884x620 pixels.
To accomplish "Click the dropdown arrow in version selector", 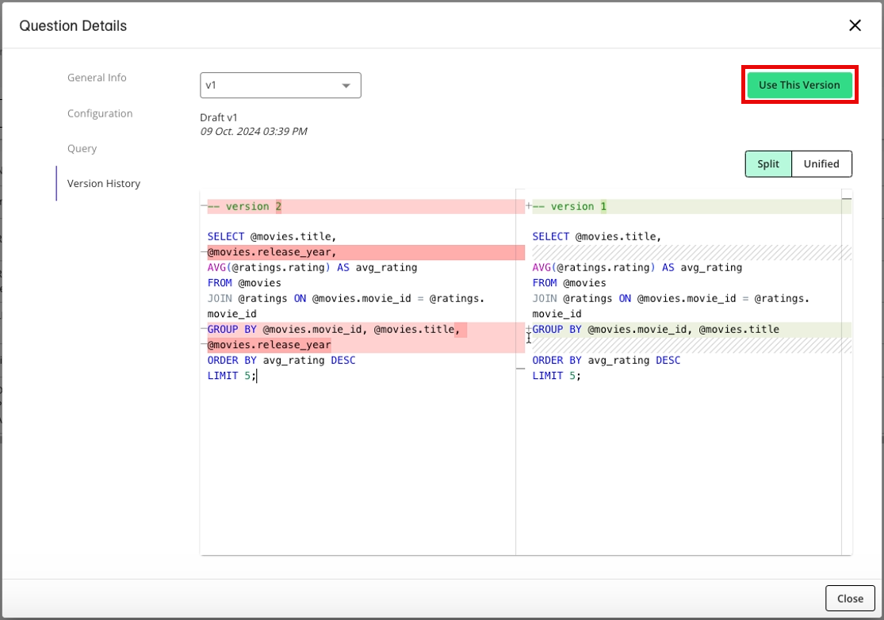I will click(346, 86).
